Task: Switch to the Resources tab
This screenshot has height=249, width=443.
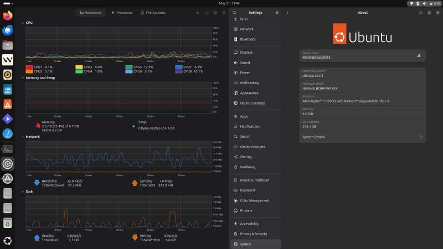Action: tap(91, 13)
